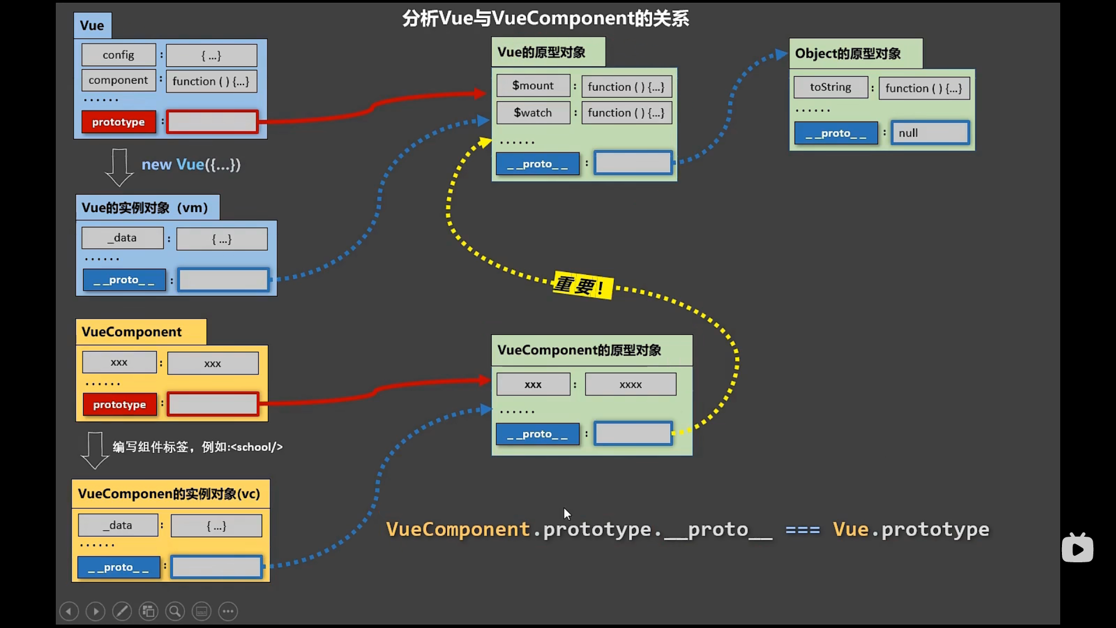Click the edit/pencil tool icon
1116x628 pixels.
pos(122,611)
